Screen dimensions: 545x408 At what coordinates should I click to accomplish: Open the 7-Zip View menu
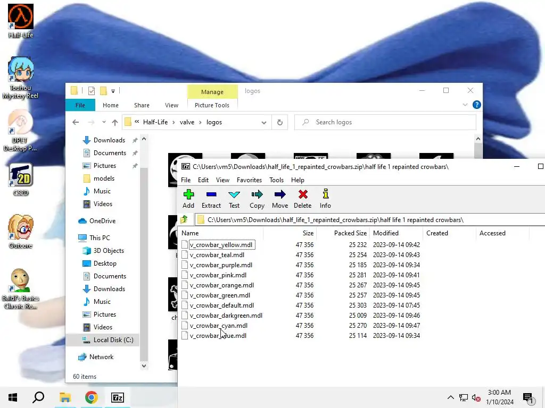point(222,180)
